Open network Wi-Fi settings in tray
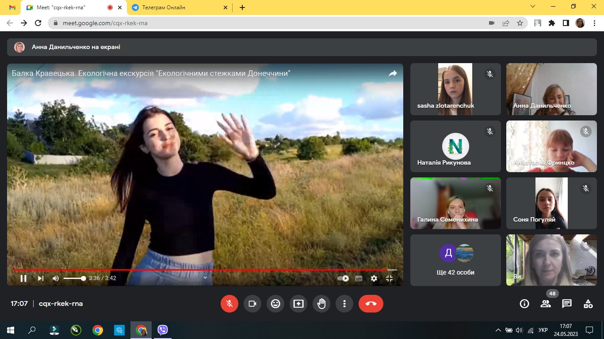This screenshot has height=339, width=604. tap(531, 330)
